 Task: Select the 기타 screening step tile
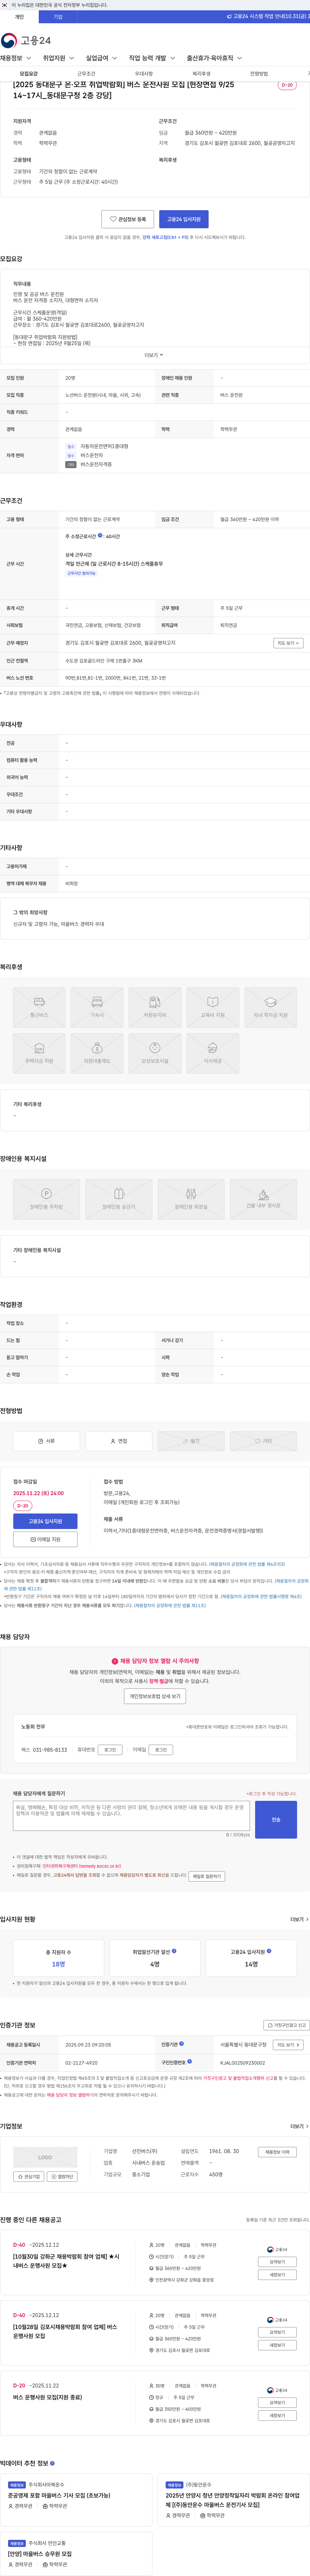pyautogui.click(x=264, y=1441)
